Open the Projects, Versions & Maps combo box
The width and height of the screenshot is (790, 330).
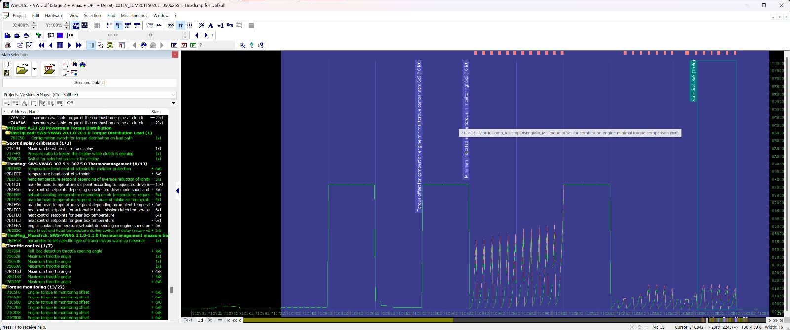89,94
